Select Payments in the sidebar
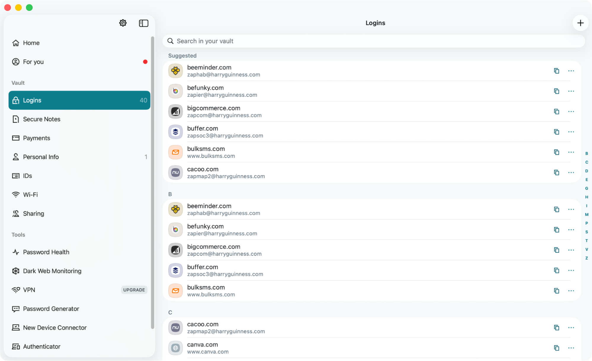This screenshot has height=361, width=592. point(36,138)
